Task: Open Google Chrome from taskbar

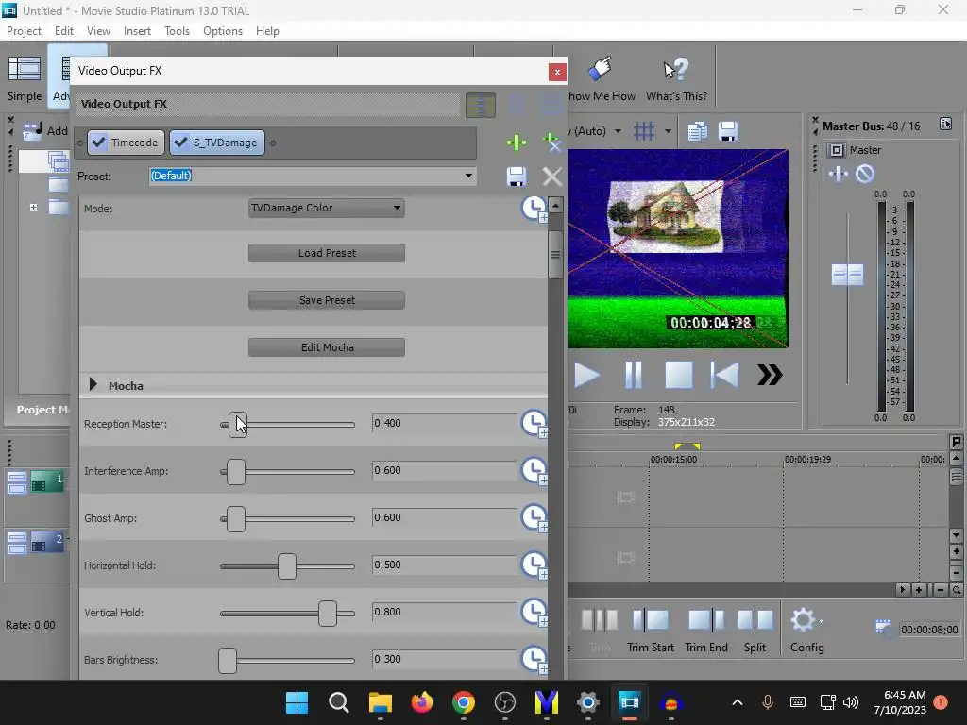Action: pyautogui.click(x=463, y=702)
